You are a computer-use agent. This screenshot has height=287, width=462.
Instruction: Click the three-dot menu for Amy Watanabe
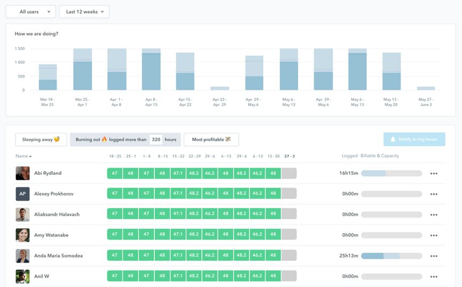434,235
